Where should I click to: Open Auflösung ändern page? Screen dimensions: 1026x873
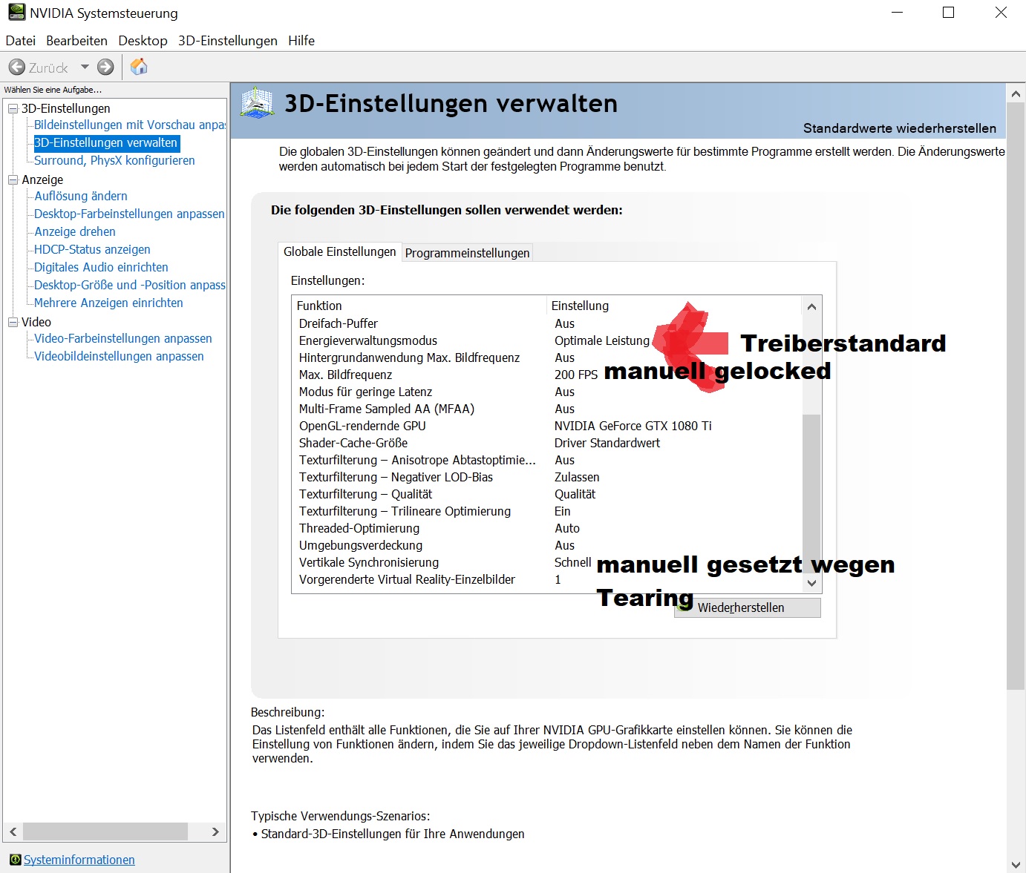tap(81, 197)
